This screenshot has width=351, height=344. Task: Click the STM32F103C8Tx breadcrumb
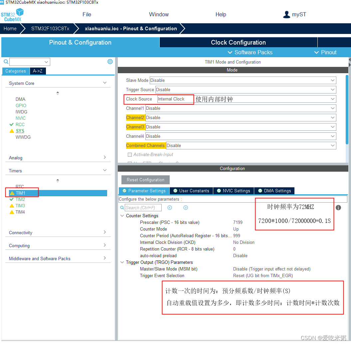coord(50,29)
